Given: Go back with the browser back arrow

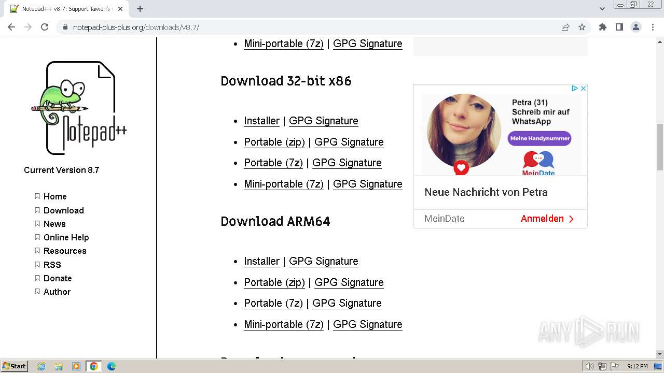Looking at the screenshot, I should [11, 27].
